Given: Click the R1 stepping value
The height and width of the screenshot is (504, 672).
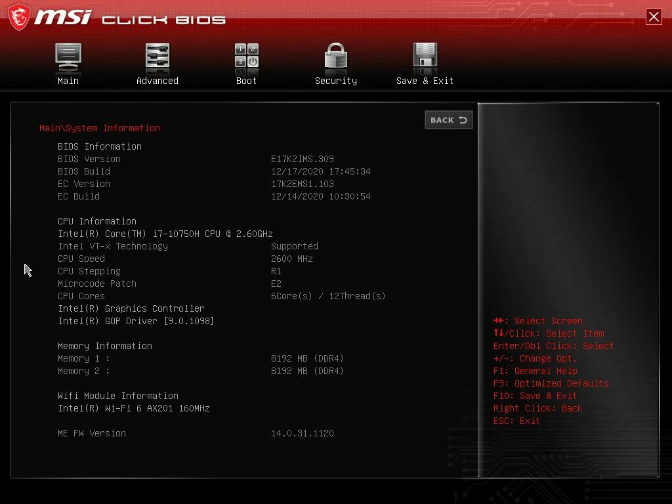Looking at the screenshot, I should pos(276,271).
